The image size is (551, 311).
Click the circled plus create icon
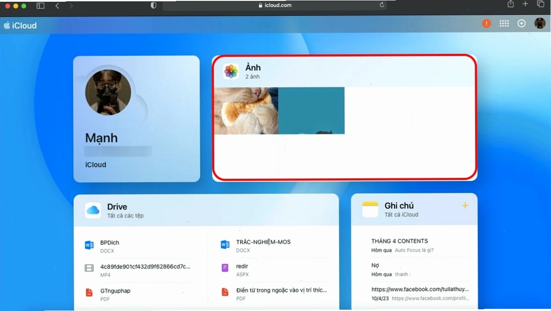(x=522, y=24)
